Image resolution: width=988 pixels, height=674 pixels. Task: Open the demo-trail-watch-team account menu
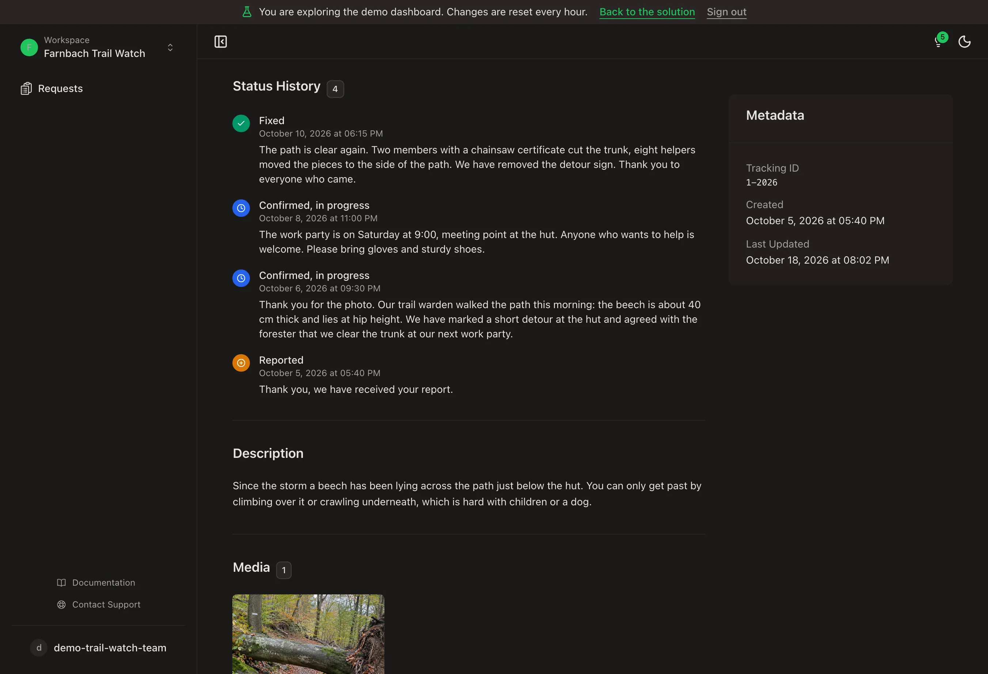point(98,647)
